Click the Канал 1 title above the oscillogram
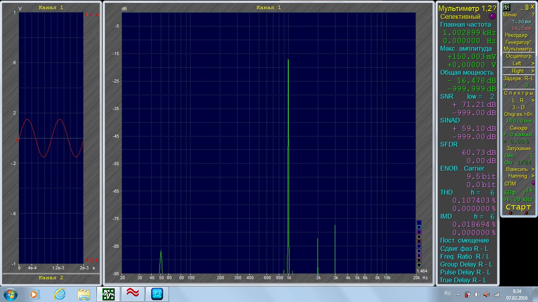 click(x=51, y=7)
